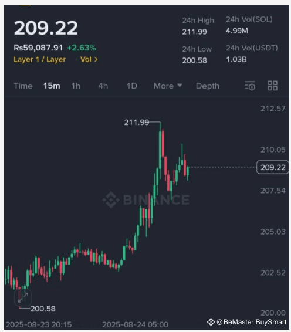This screenshot has height=332, width=291.
Task: Expand the More timeframes dropdown
Action: point(168,86)
